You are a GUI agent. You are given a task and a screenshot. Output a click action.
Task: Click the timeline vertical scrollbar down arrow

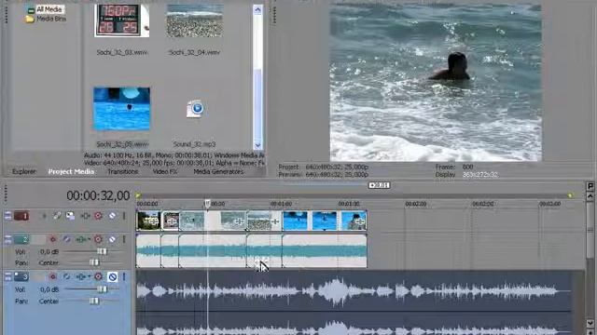[x=590, y=323]
